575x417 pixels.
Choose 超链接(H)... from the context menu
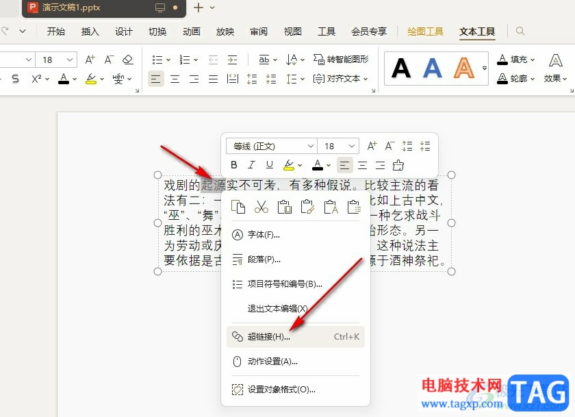tap(296, 337)
